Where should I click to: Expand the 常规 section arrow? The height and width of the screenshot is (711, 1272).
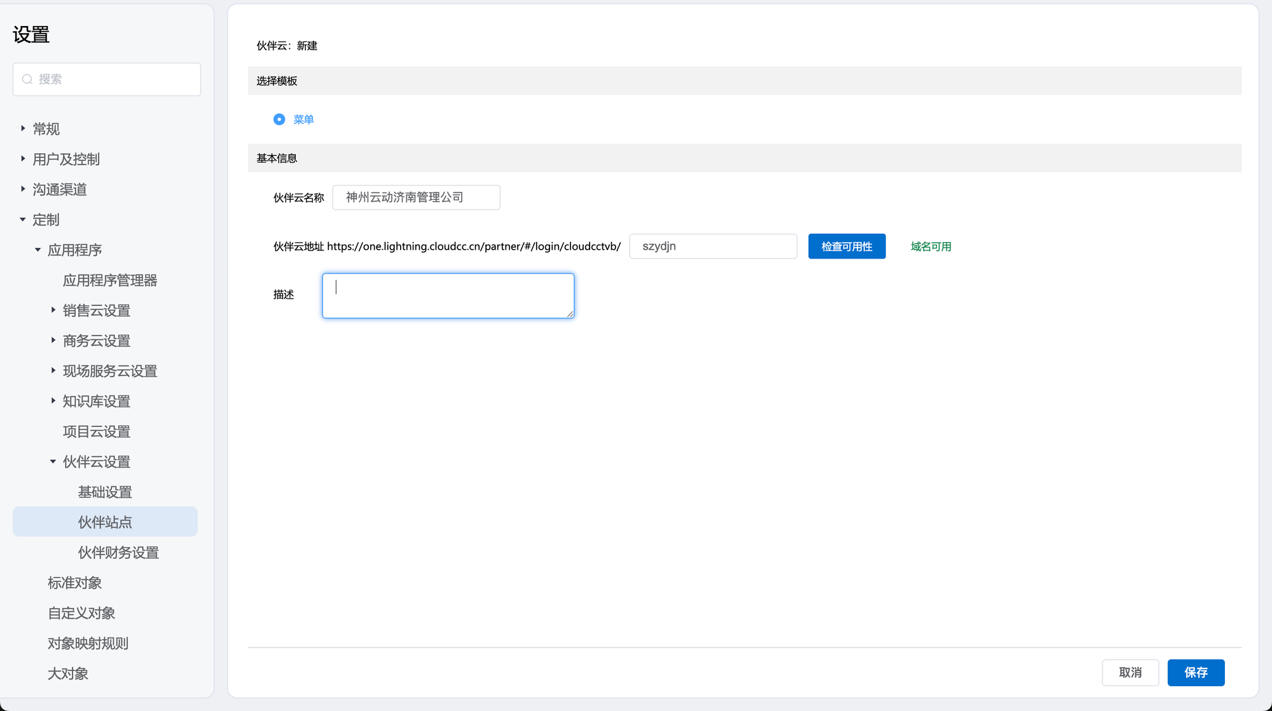click(x=23, y=128)
